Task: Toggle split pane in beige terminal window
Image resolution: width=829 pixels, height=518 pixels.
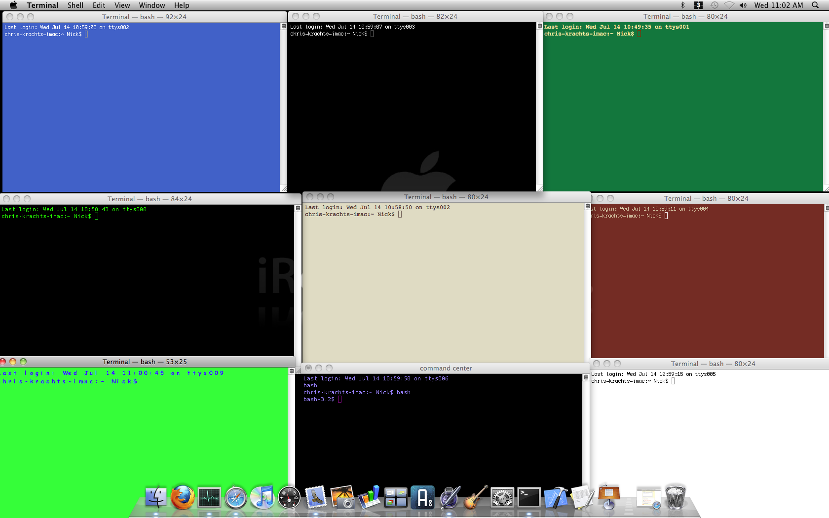Action: tap(587, 206)
